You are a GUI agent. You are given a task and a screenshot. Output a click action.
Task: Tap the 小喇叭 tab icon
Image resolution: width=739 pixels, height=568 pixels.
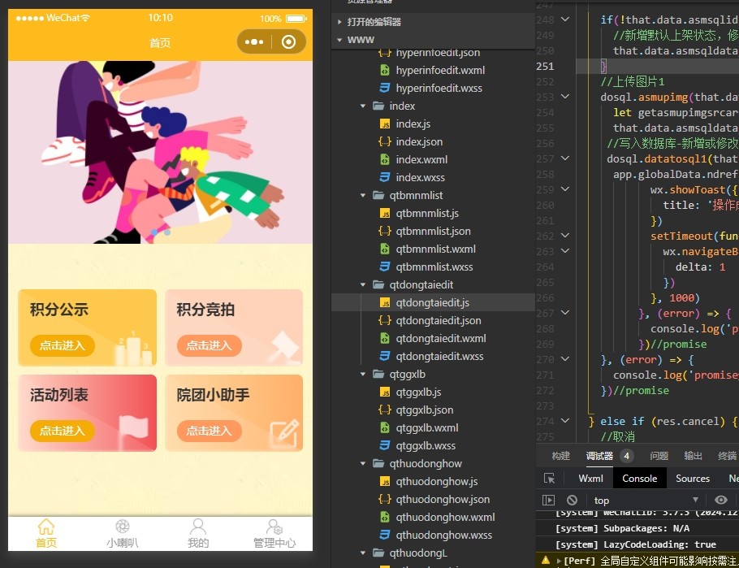(x=122, y=527)
